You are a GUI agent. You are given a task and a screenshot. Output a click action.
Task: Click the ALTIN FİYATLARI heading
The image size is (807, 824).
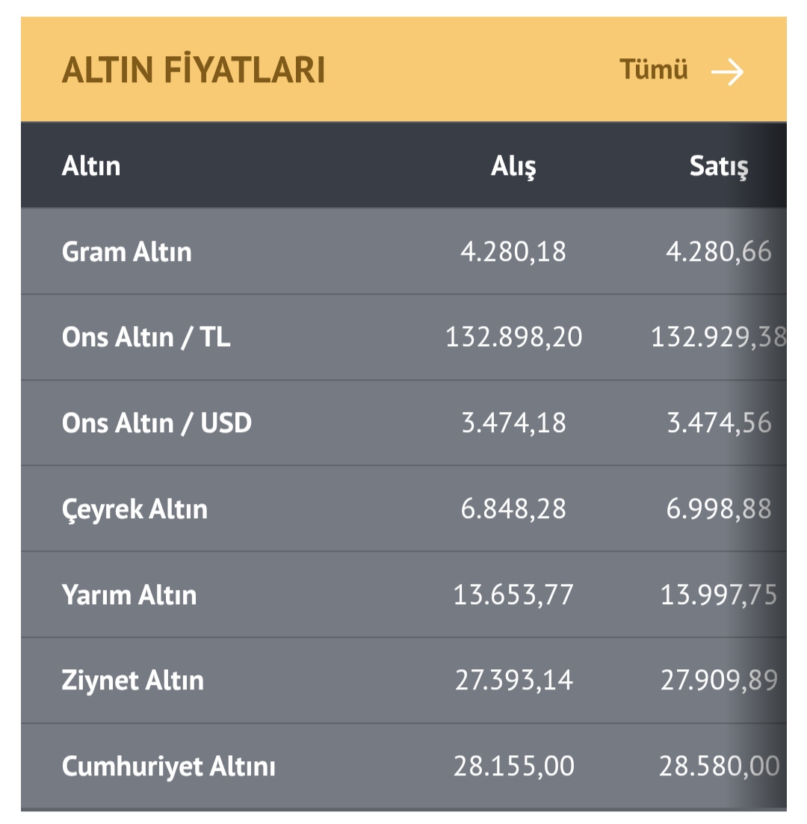(193, 70)
